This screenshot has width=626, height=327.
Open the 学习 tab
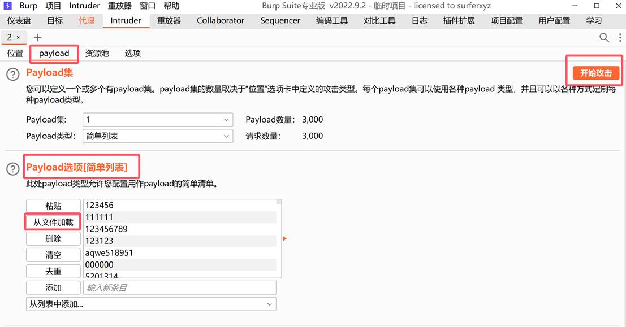click(x=594, y=21)
